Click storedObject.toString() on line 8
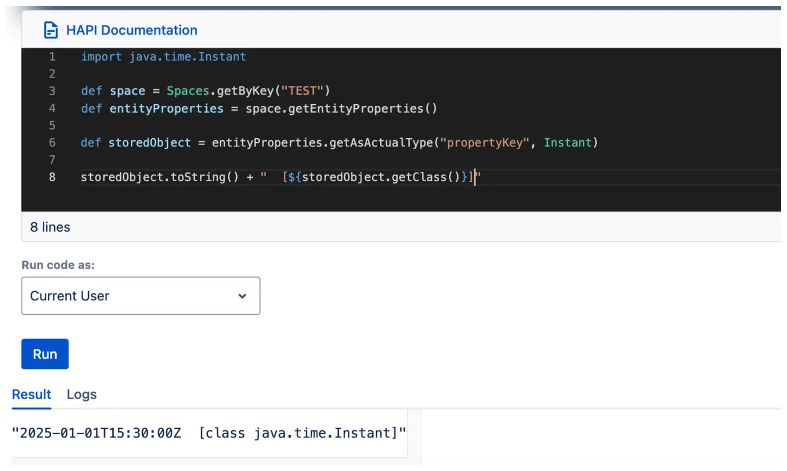The height and width of the screenshot is (471, 787). (160, 177)
